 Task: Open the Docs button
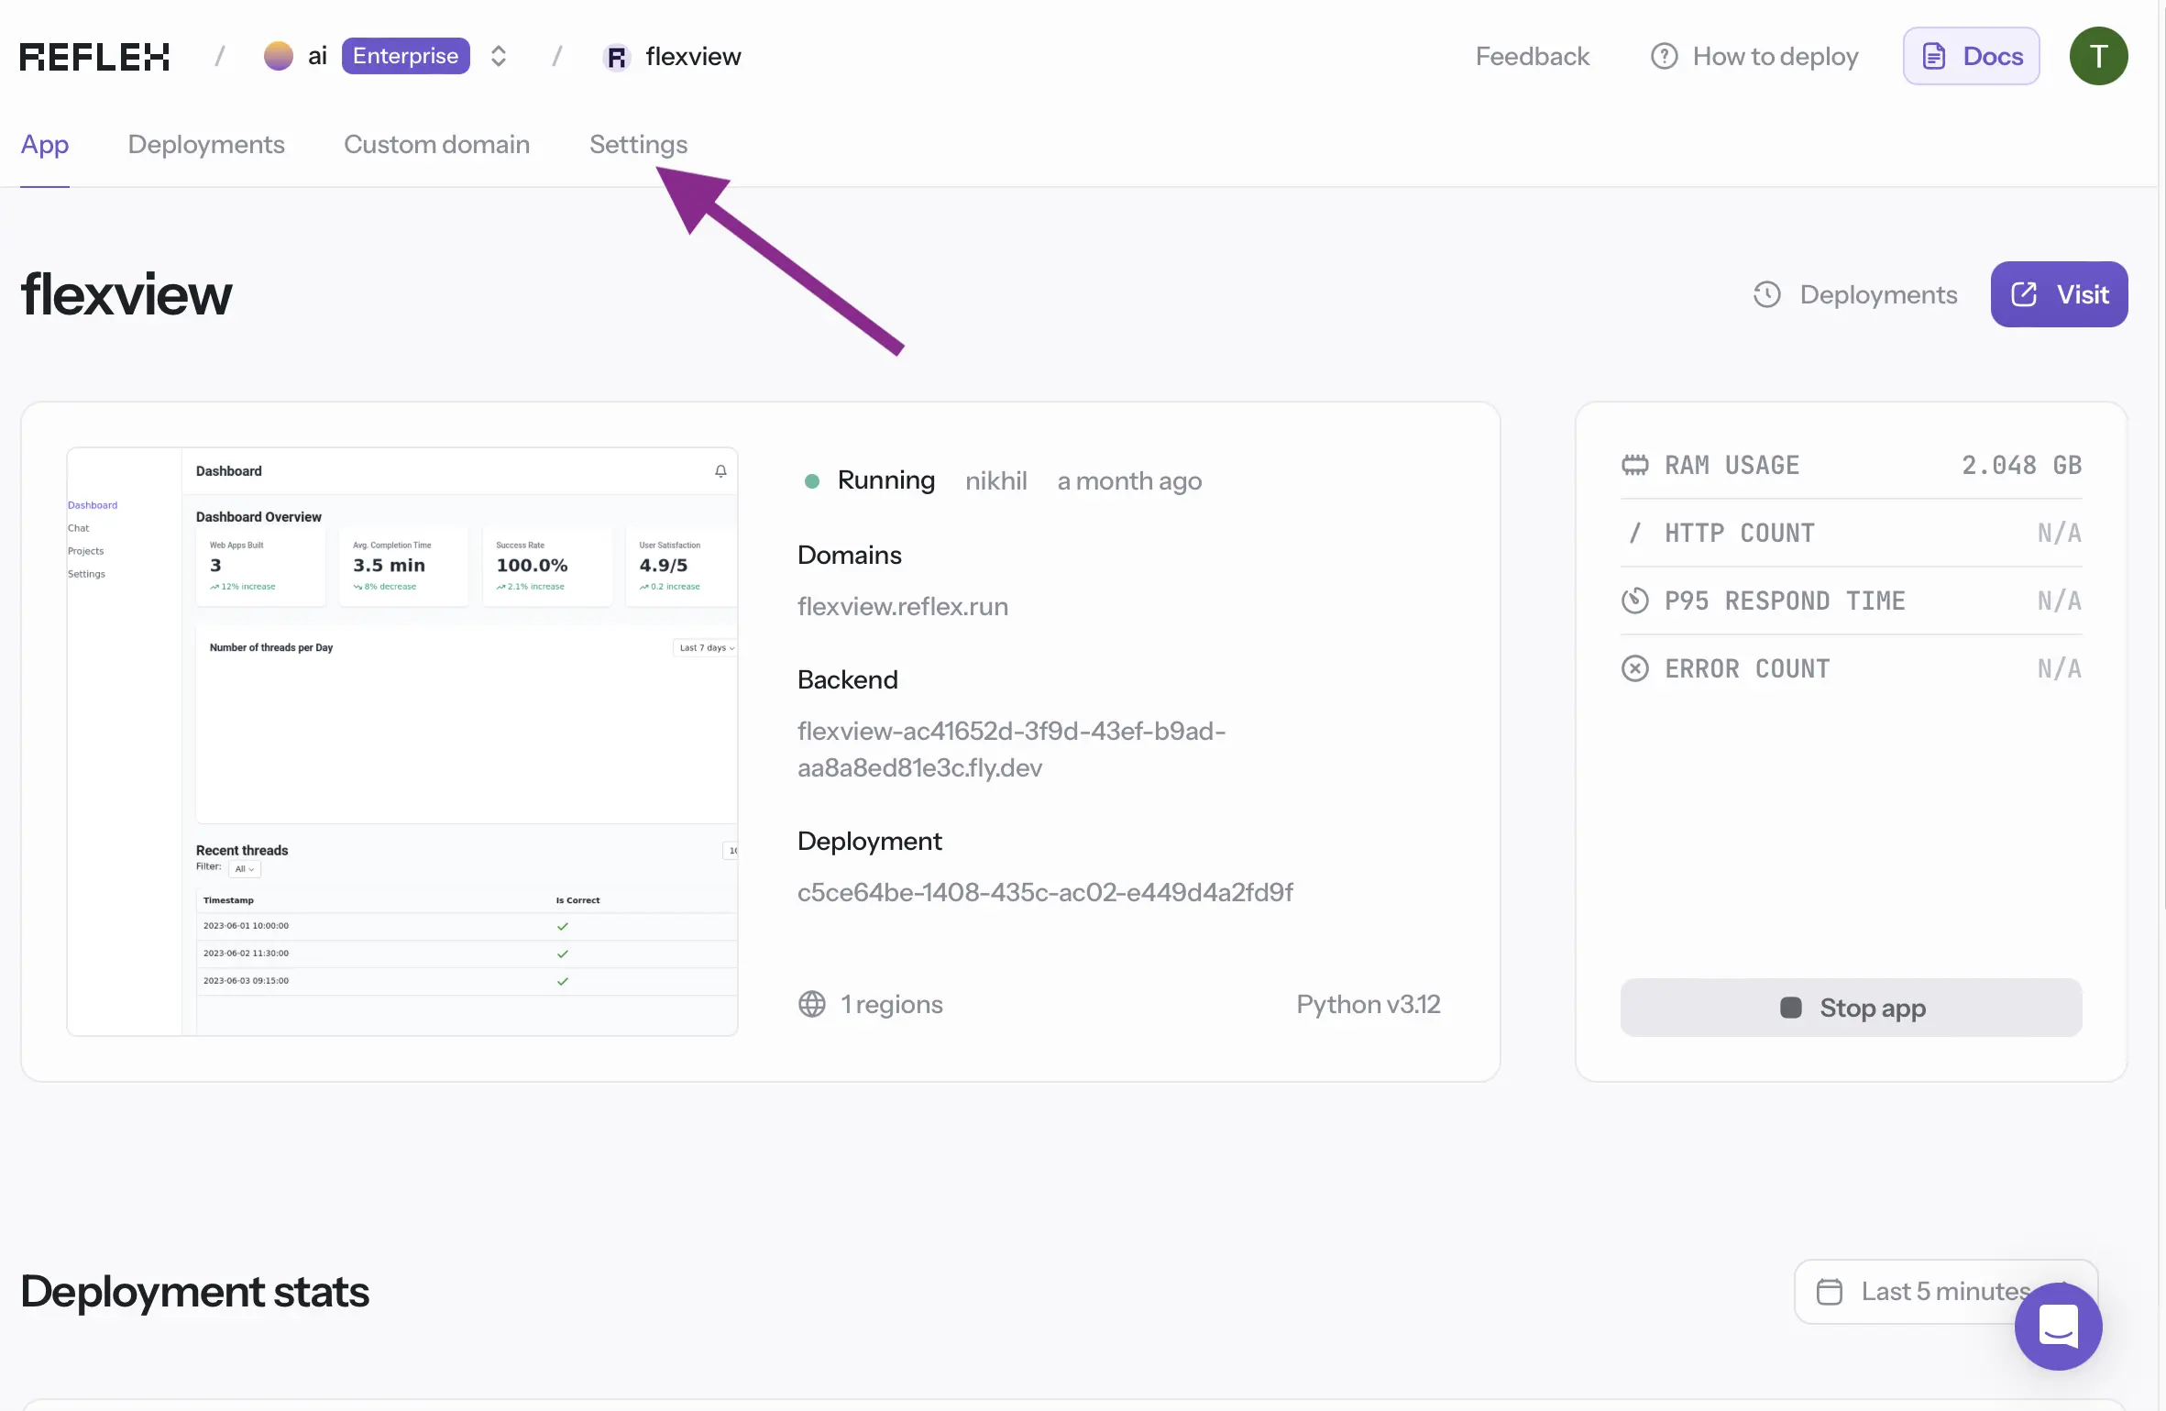[x=1971, y=57]
